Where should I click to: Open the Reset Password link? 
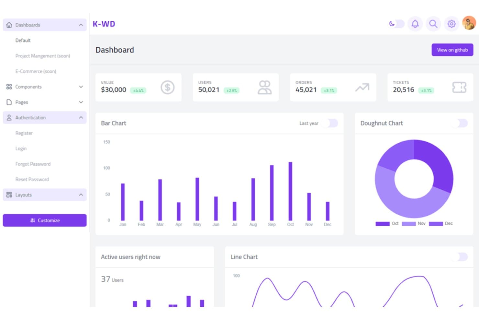32,179
